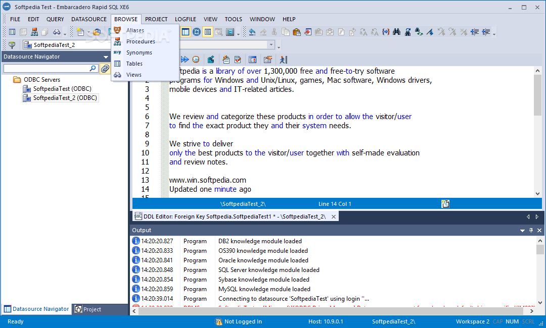Click the binoculars Find icon in toolbar
Viewport: 546px width, 328px height.
pos(397,32)
